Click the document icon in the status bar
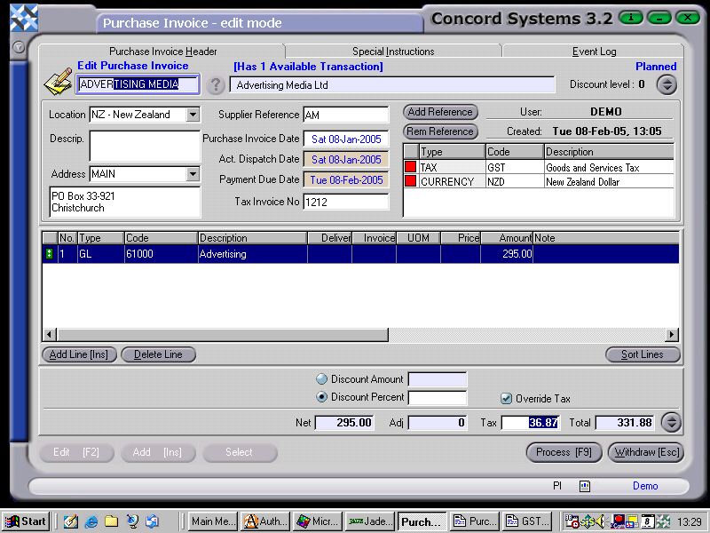The width and height of the screenshot is (710, 533). (x=583, y=486)
